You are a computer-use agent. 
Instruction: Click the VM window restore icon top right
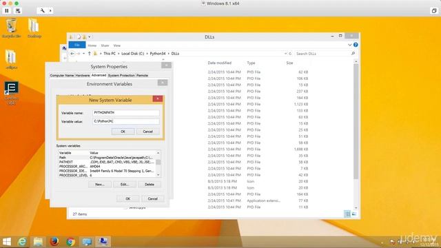coord(434,11)
